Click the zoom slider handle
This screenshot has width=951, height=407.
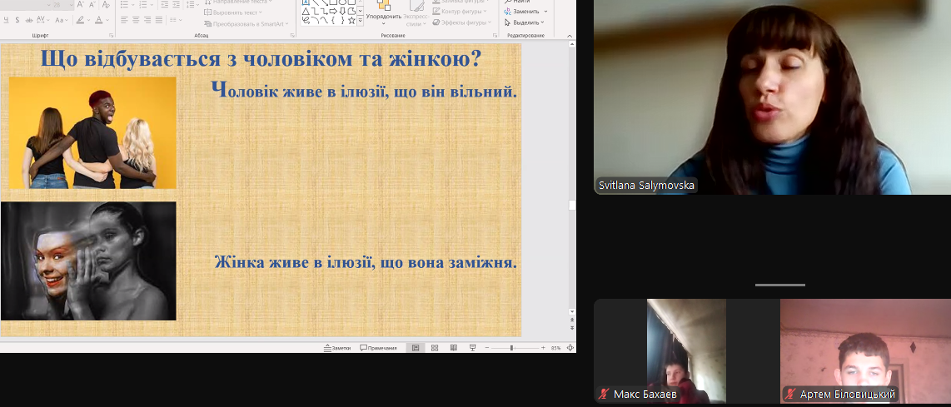point(512,348)
